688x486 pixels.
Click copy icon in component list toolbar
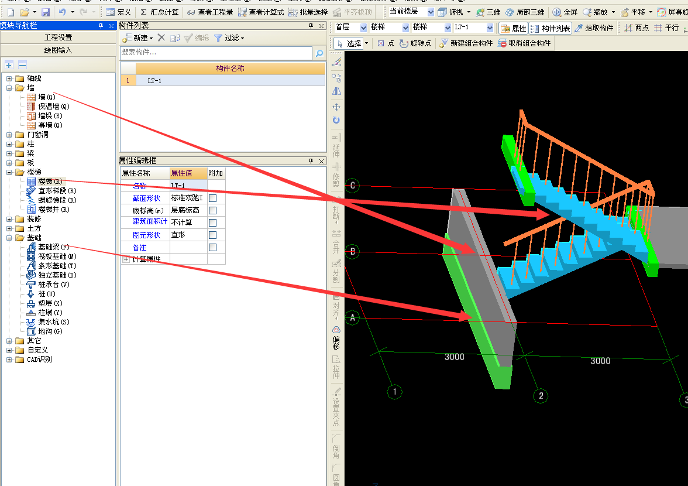tap(174, 38)
